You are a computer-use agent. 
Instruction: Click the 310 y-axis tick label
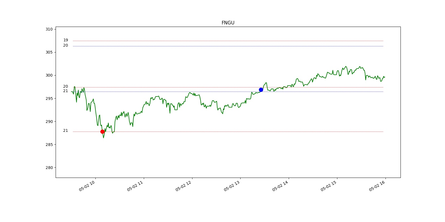tap(49, 29)
